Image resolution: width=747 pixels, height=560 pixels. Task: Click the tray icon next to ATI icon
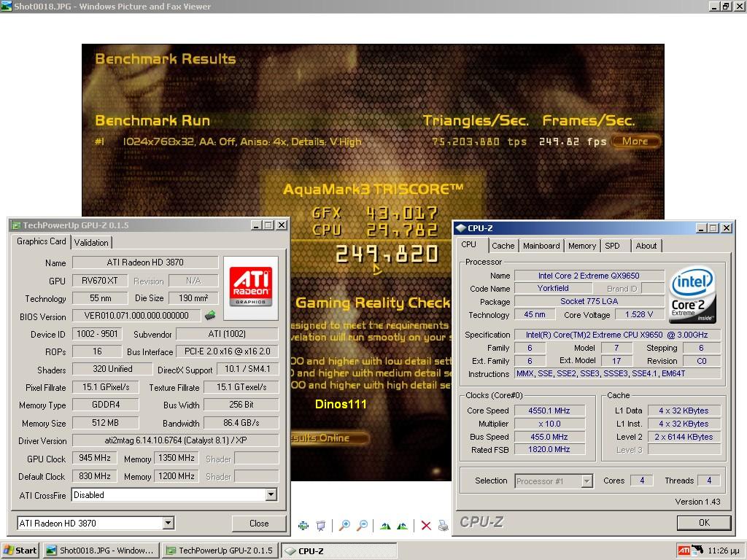click(697, 550)
